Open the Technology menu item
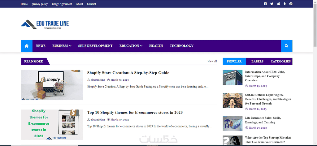 tap(181, 46)
